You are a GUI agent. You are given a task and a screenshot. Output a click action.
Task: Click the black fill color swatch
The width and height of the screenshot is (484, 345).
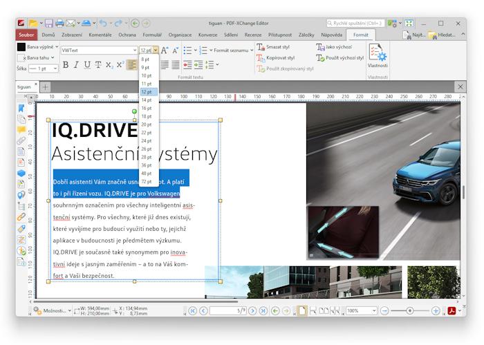tap(21, 47)
